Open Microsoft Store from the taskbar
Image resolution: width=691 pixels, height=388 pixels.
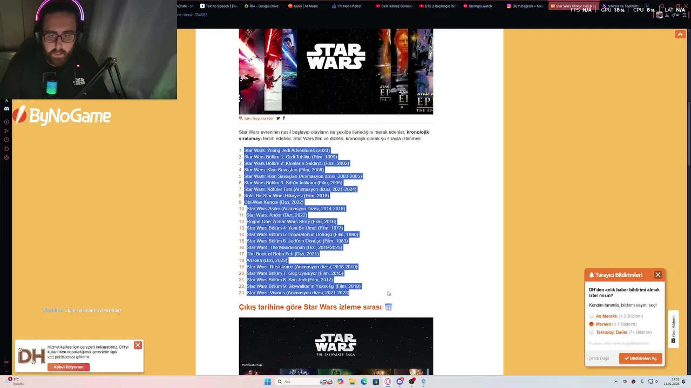pos(376,382)
